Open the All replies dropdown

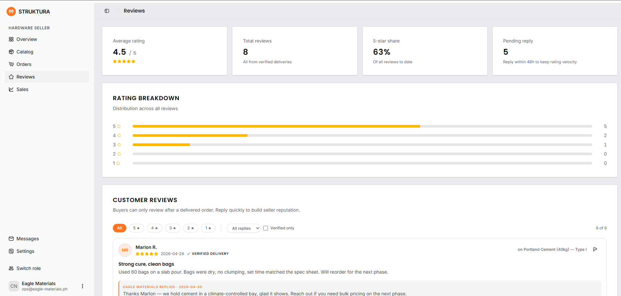pos(244,228)
